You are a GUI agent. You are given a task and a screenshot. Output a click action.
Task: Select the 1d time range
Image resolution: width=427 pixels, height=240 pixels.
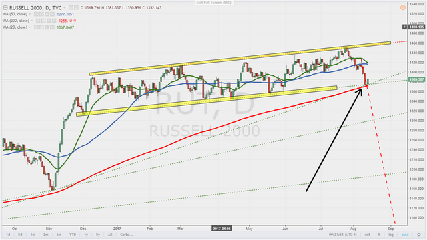[8, 235]
